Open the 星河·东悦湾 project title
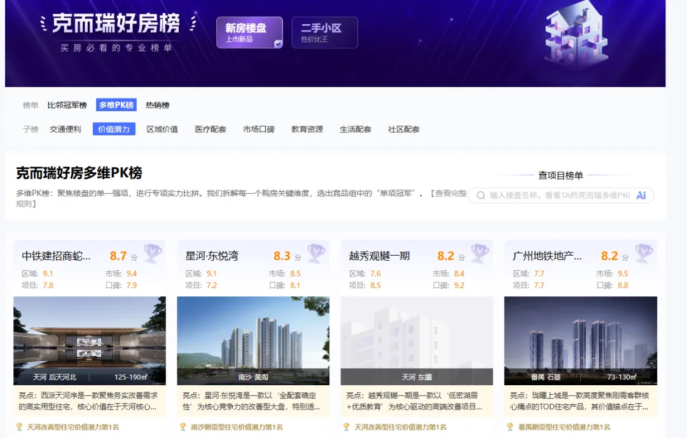 [x=212, y=256]
